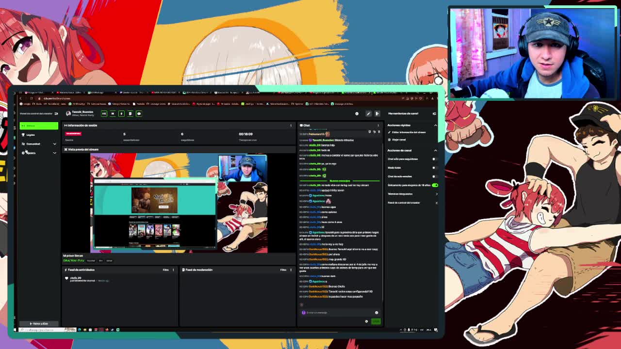Image resolution: width=621 pixels, height=349 pixels.
Task: Open Feed de moderación three-dot menu
Action: click(291, 270)
